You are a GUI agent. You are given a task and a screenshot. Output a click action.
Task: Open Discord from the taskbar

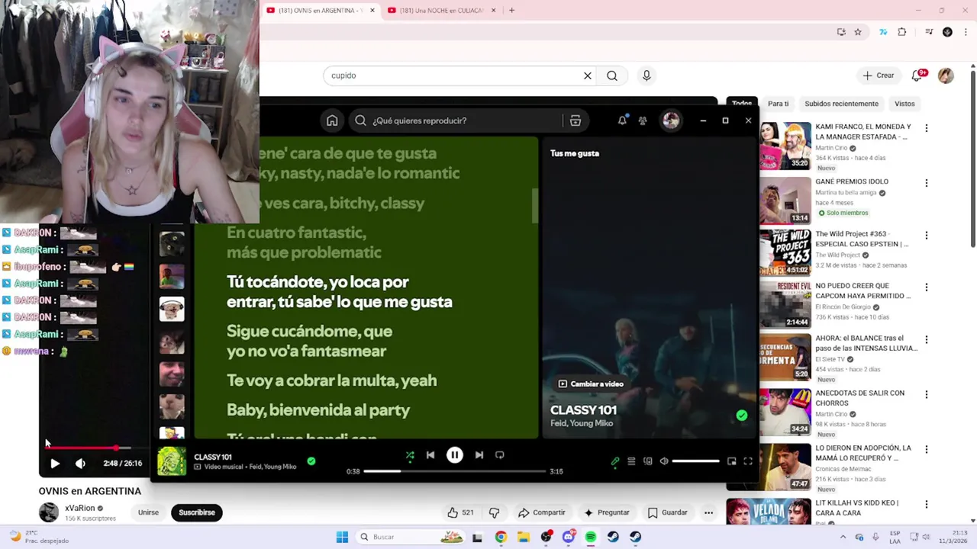568,537
